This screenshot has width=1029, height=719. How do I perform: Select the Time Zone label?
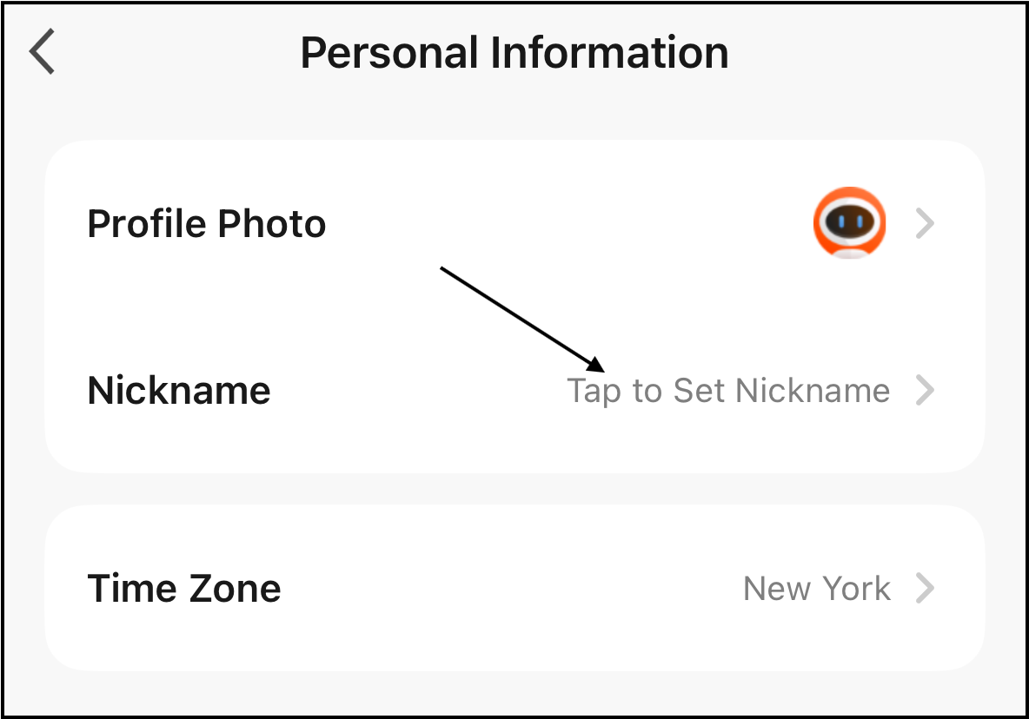pyautogui.click(x=184, y=589)
